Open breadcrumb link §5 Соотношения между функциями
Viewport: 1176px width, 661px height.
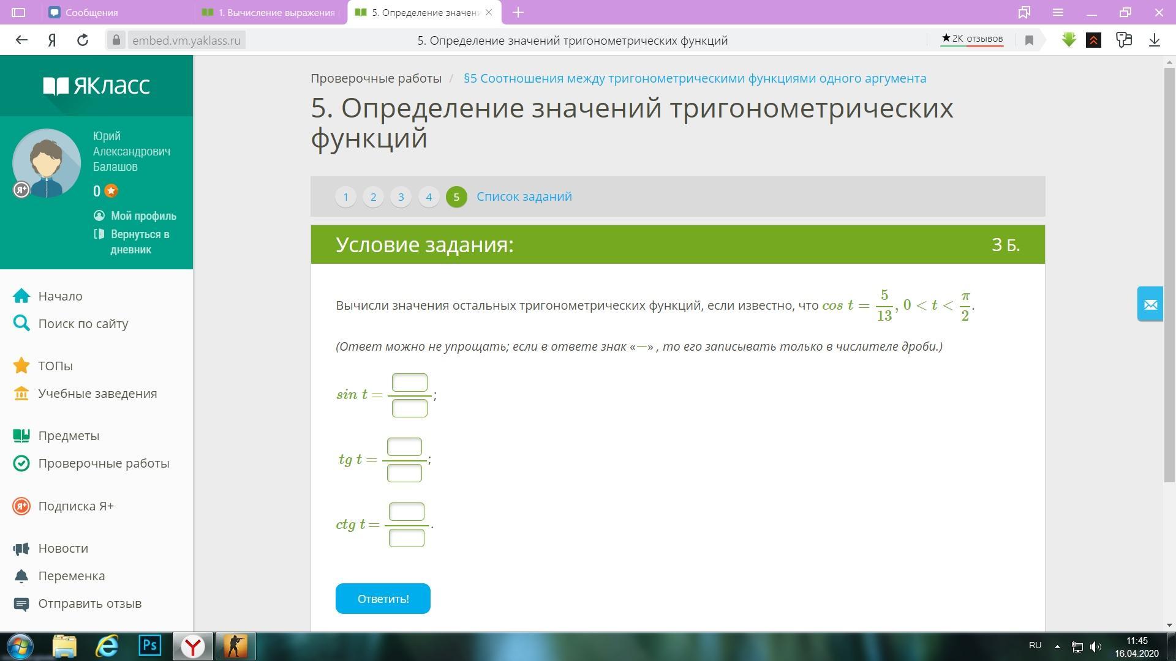pos(695,78)
